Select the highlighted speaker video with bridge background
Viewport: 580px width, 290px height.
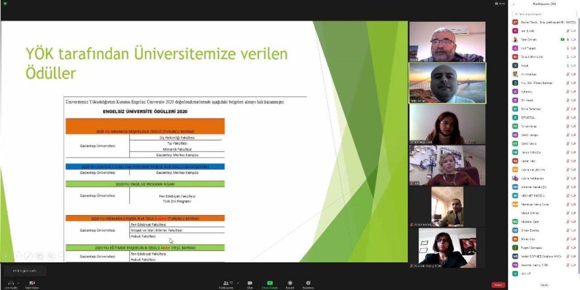(x=447, y=83)
